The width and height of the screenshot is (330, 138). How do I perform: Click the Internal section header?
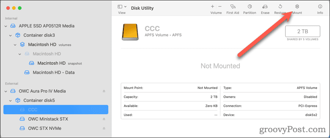pos(11,18)
